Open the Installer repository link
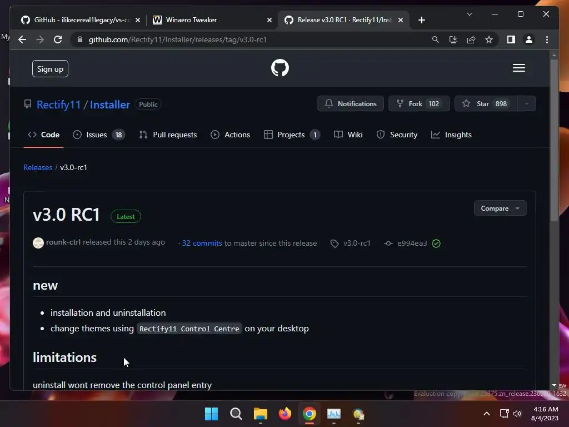 point(109,105)
